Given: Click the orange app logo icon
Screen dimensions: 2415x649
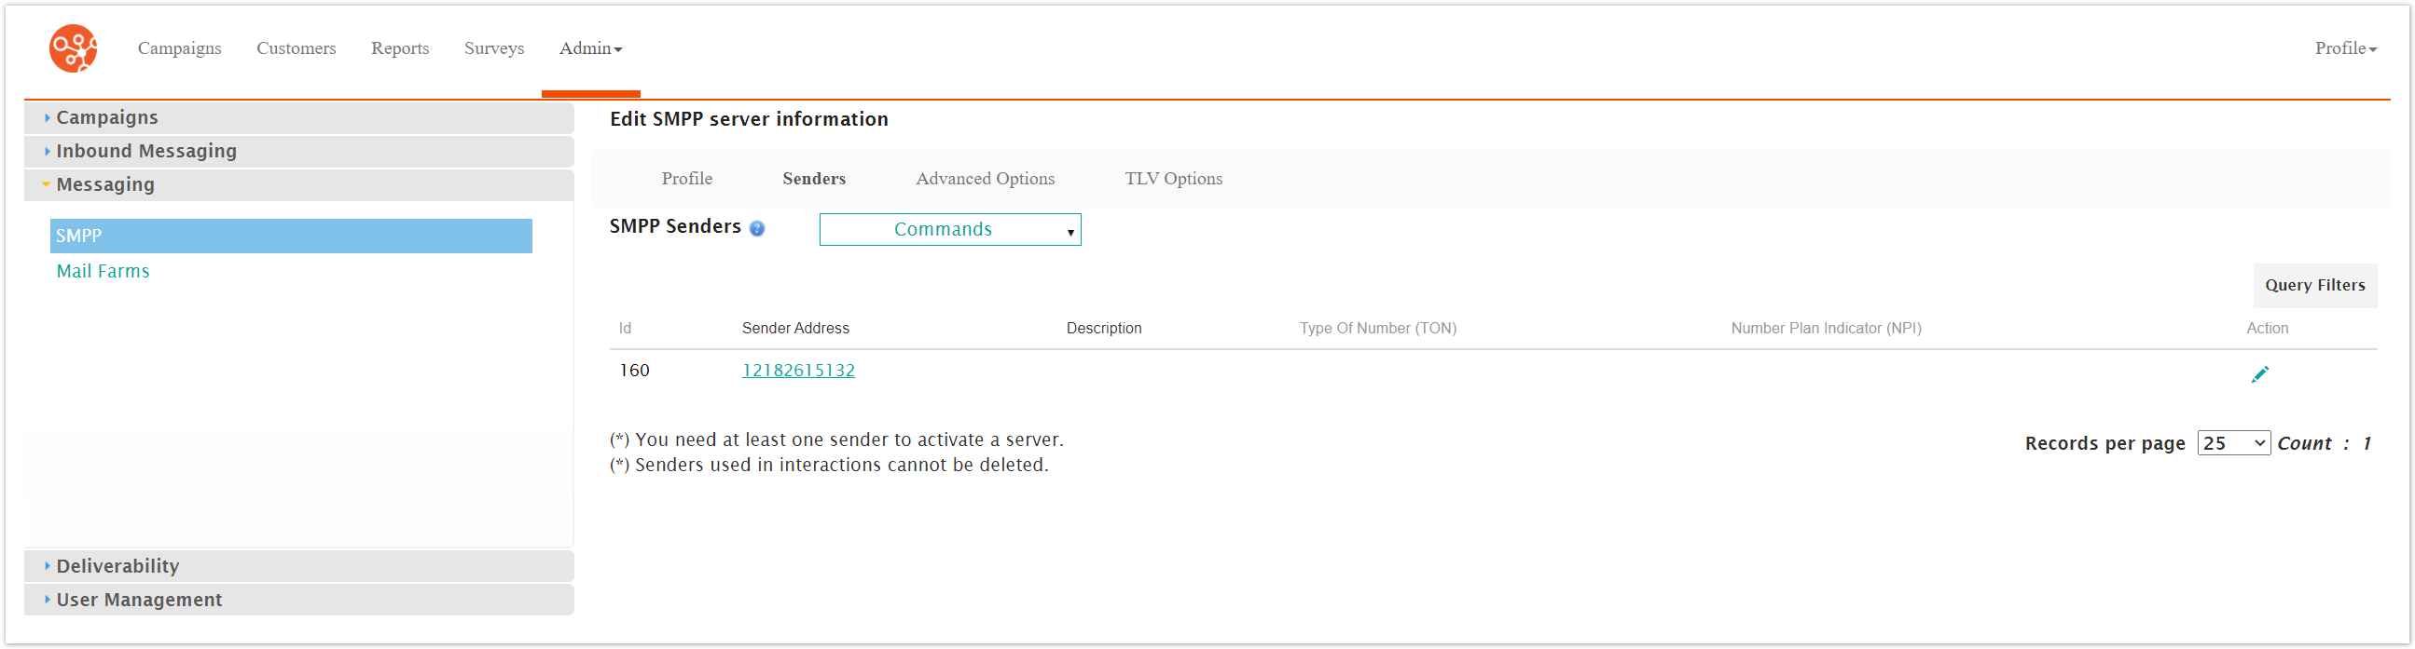Looking at the screenshot, I should 73,48.
